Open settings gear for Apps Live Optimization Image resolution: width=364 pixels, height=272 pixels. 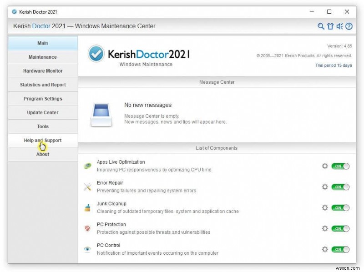325,166
